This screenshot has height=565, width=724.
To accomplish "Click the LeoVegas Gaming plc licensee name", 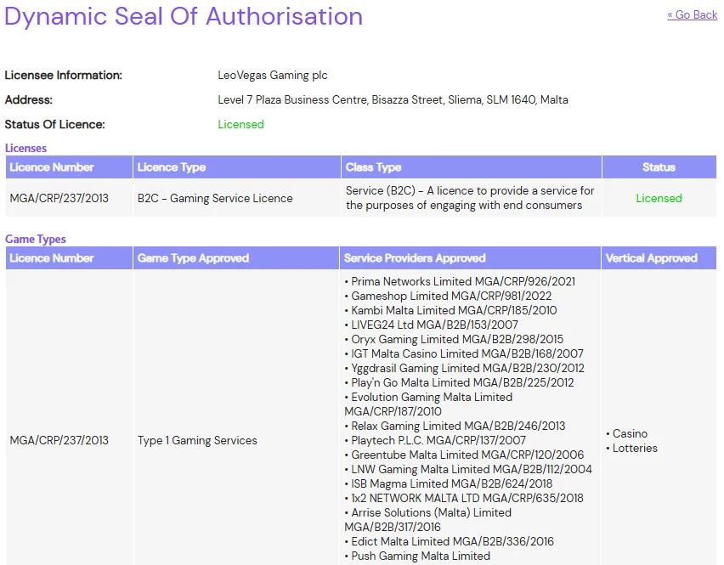I will pos(273,76).
